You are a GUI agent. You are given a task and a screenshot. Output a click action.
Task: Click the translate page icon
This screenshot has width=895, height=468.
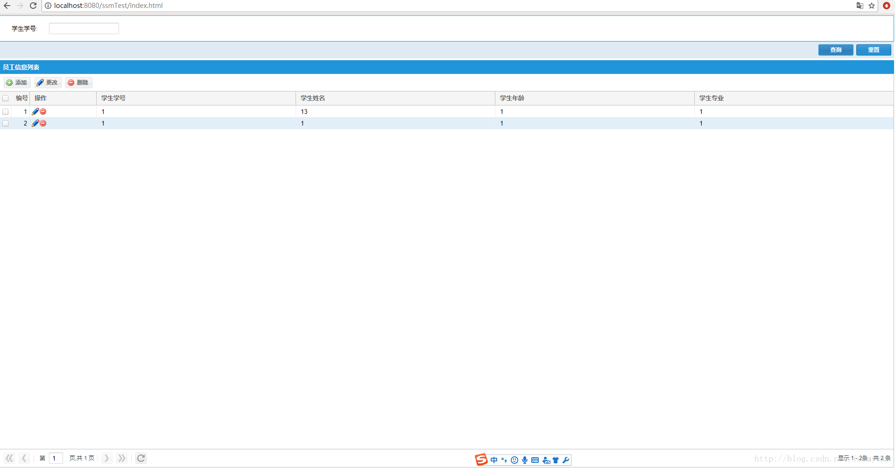pyautogui.click(x=860, y=6)
